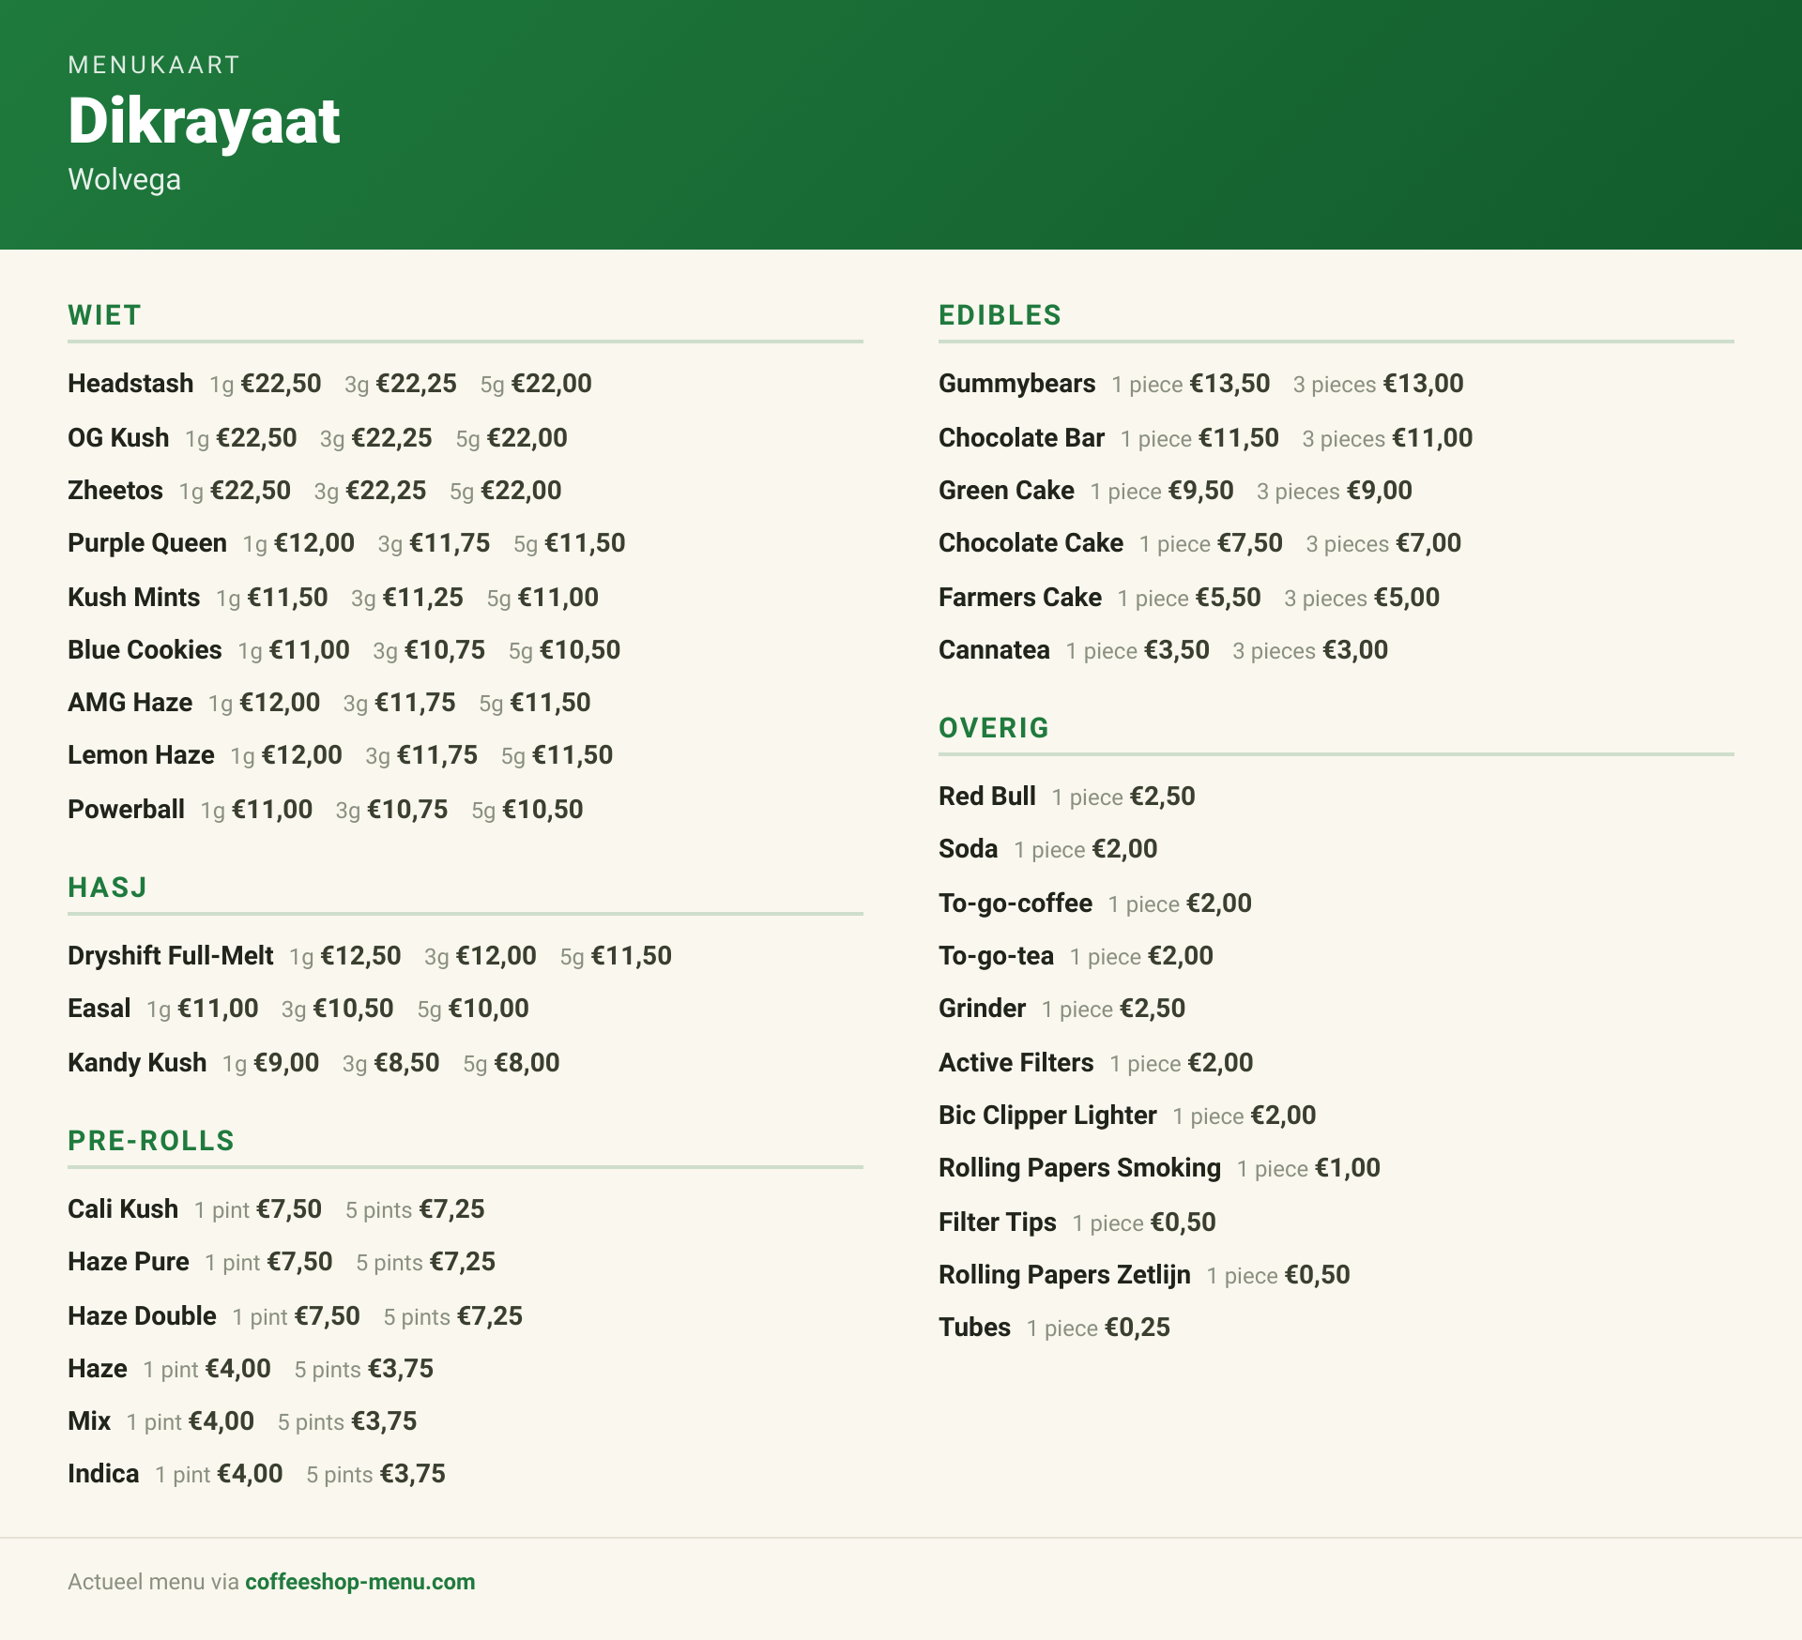Click the Chocolate Bar item name
The height and width of the screenshot is (1640, 1802).
(1021, 438)
